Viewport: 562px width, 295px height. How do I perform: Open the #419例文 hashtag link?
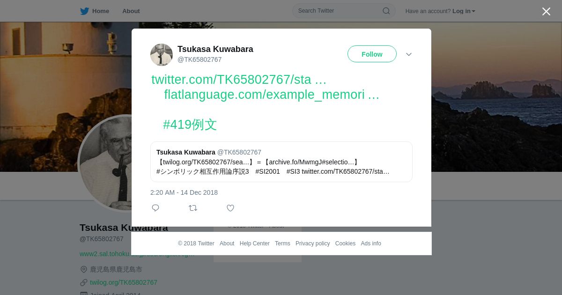click(190, 125)
